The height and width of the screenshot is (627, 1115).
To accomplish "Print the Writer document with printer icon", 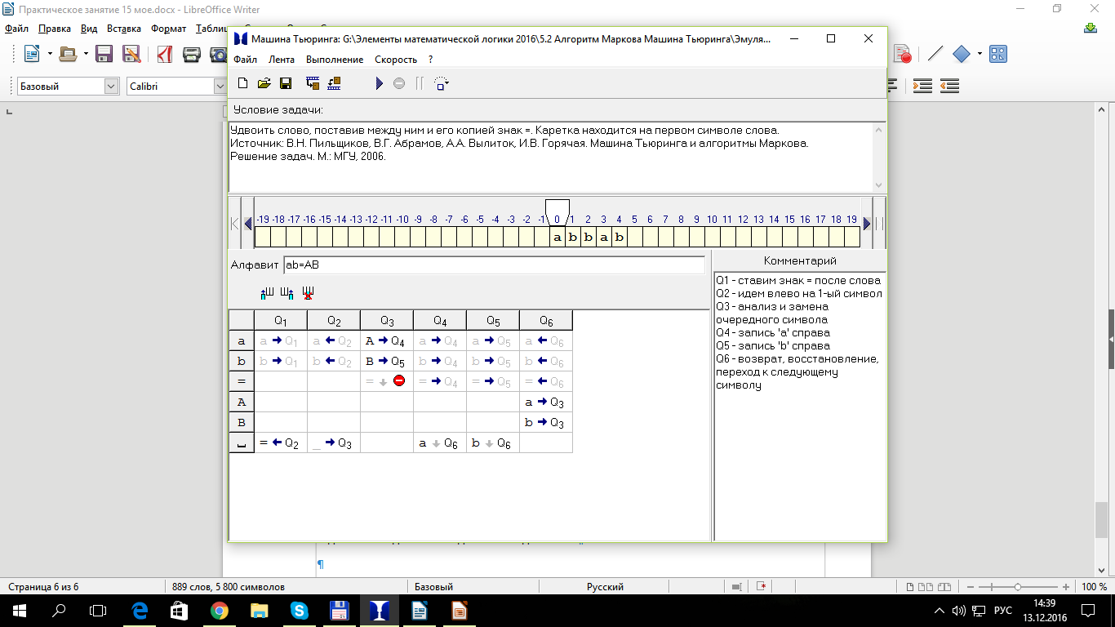I will point(192,55).
